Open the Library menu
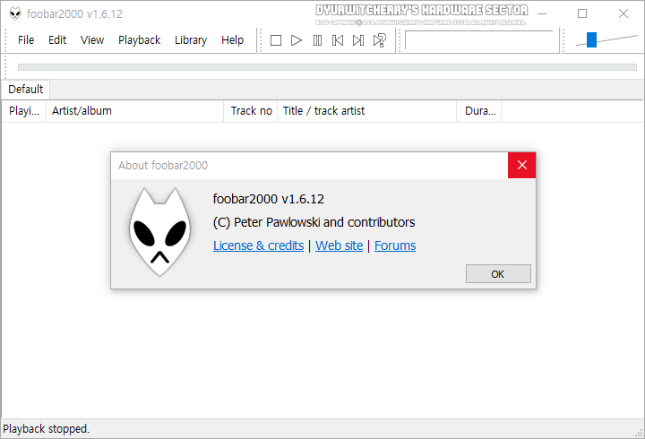Viewport: 645px width, 439px height. tap(191, 40)
